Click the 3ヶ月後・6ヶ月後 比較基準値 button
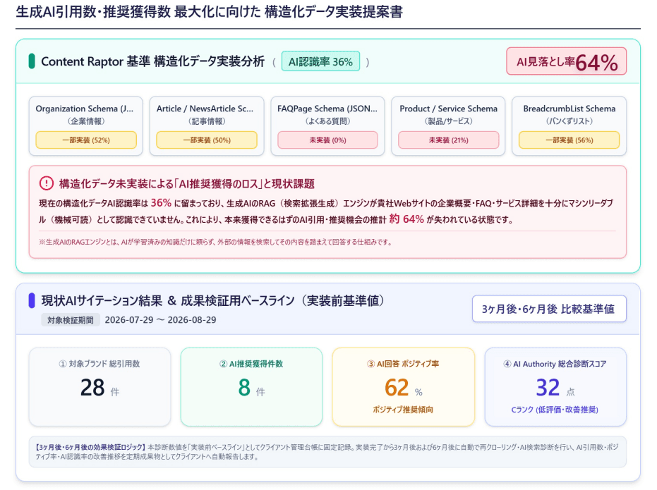The width and height of the screenshot is (657, 490). point(549,309)
